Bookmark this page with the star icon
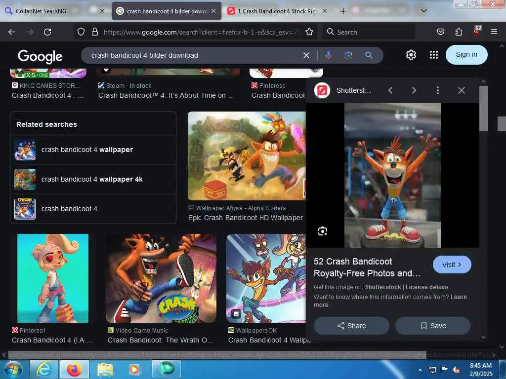Viewport: 506px width, 379px height. [x=309, y=32]
